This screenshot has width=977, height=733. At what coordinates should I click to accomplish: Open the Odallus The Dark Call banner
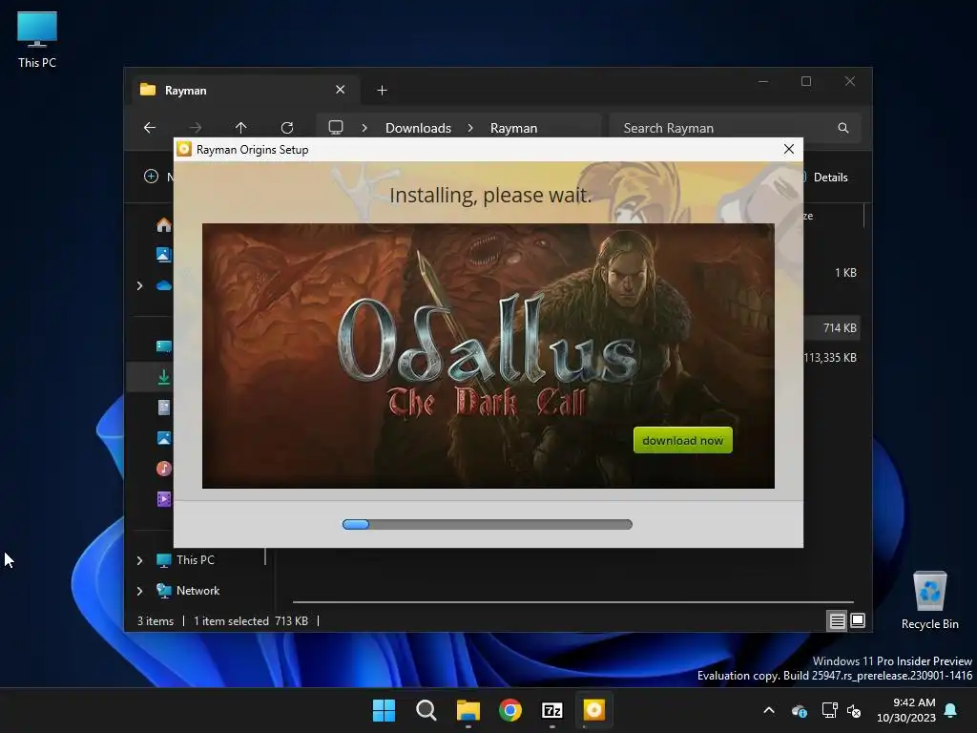[x=488, y=356]
